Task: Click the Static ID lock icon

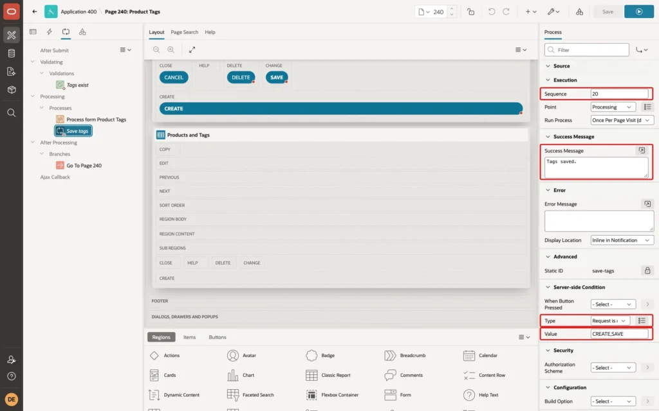Action: [x=647, y=270]
